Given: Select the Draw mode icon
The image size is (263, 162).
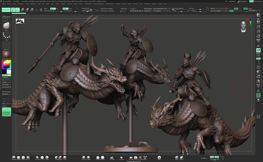Looking at the screenshot, I should pyautogui.click(x=17, y=10).
